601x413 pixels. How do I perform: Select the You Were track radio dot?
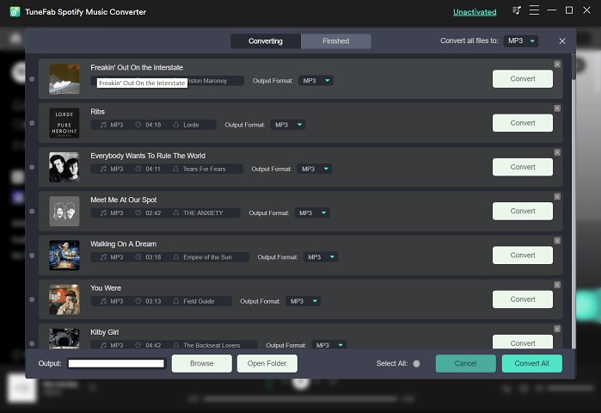(x=32, y=299)
